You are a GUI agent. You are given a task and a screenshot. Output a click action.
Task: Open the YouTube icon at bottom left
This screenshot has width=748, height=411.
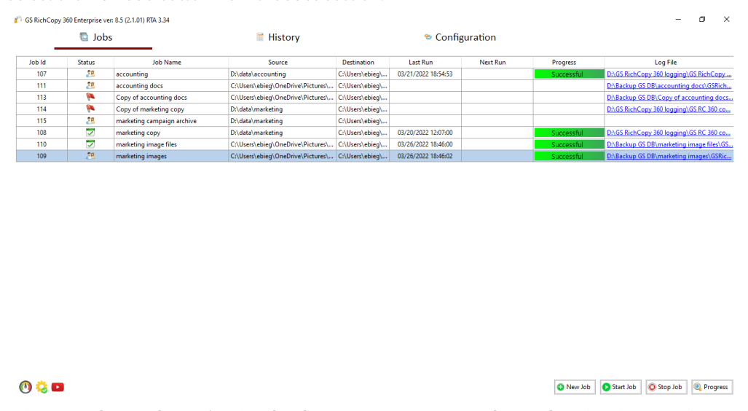point(58,387)
